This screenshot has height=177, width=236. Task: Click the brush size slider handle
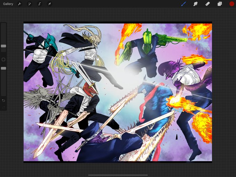(3, 46)
